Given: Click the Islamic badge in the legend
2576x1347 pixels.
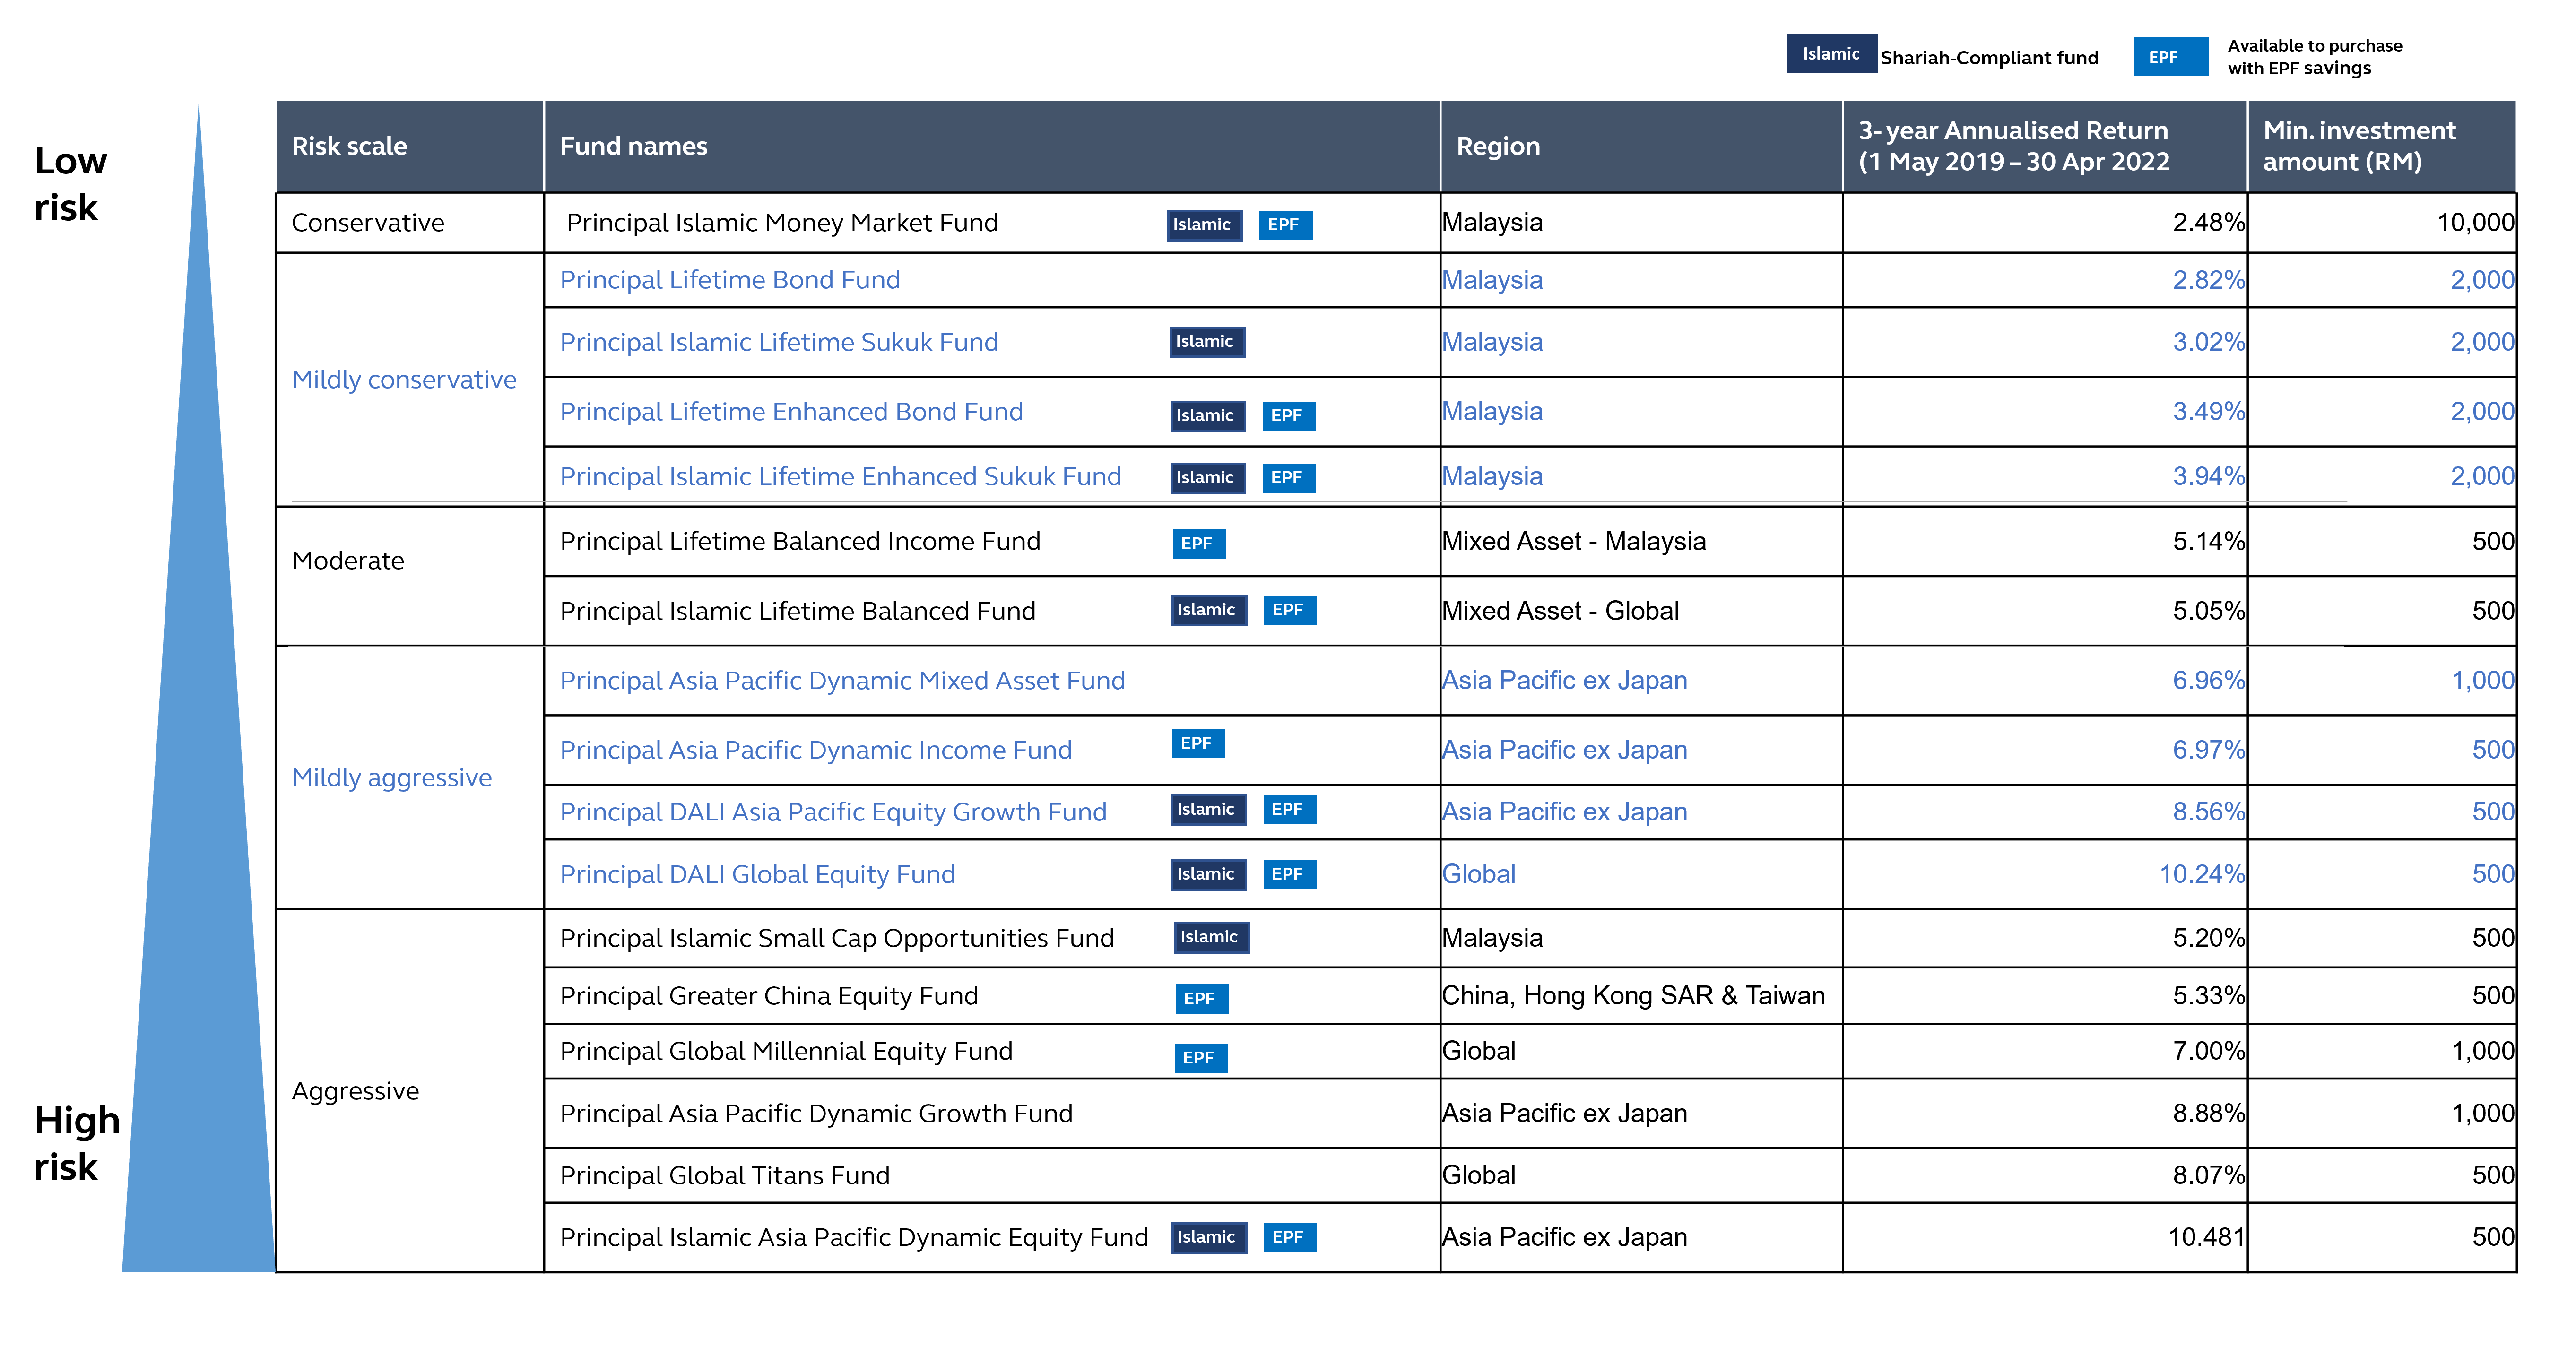Looking at the screenshot, I should (x=1831, y=54).
